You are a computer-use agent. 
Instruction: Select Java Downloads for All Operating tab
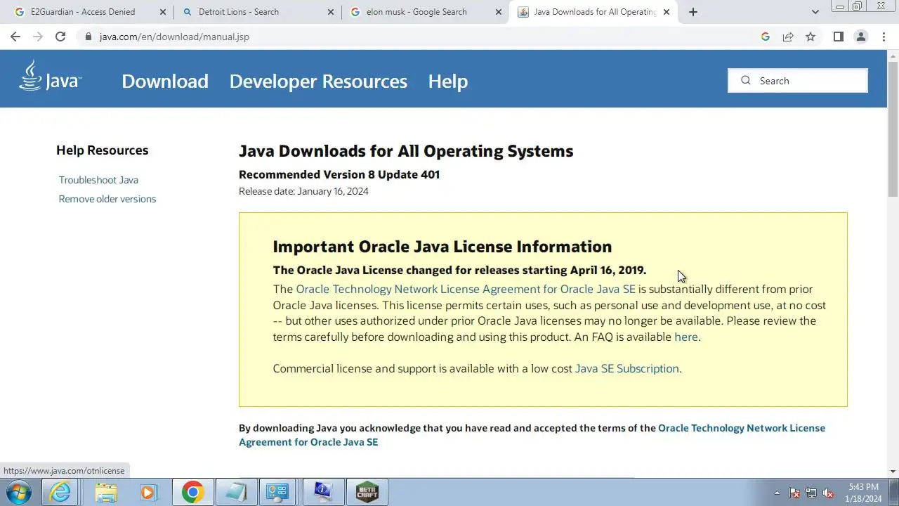tap(593, 12)
